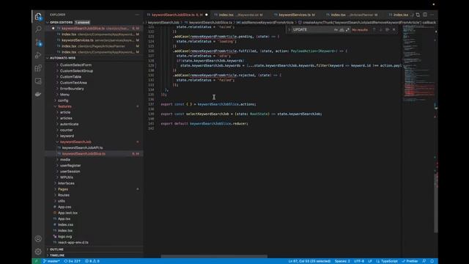Click the feedback icon in status bar
This screenshot has height=264, width=469.
[x=424, y=261]
